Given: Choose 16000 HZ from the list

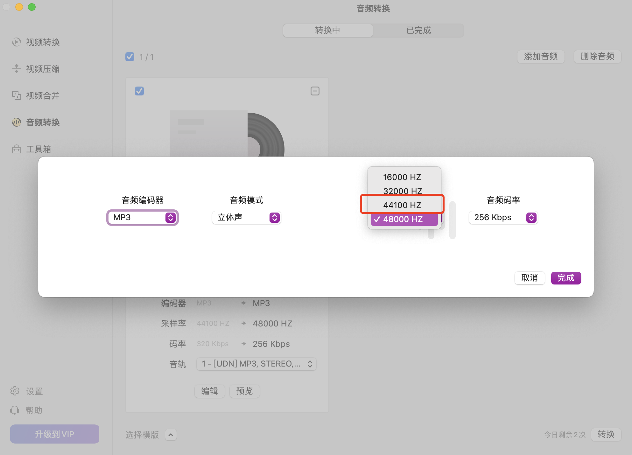Looking at the screenshot, I should coord(402,177).
